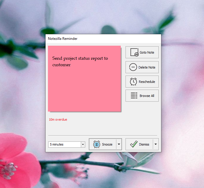
Task: Click the pink sticky note preview
Action: pyautogui.click(x=84, y=78)
